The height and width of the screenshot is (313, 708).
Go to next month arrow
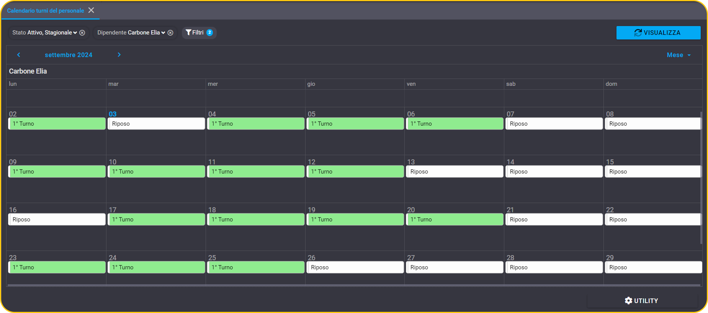pos(119,55)
